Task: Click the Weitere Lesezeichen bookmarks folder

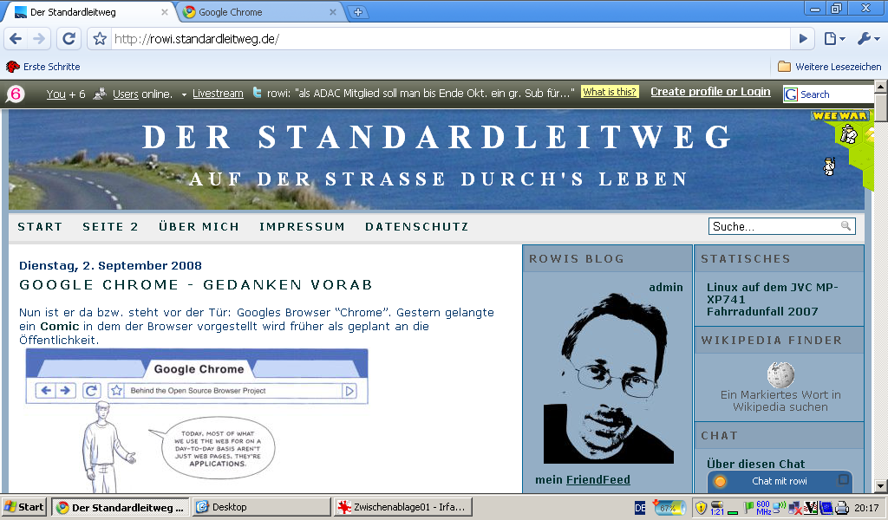Action: 829,67
